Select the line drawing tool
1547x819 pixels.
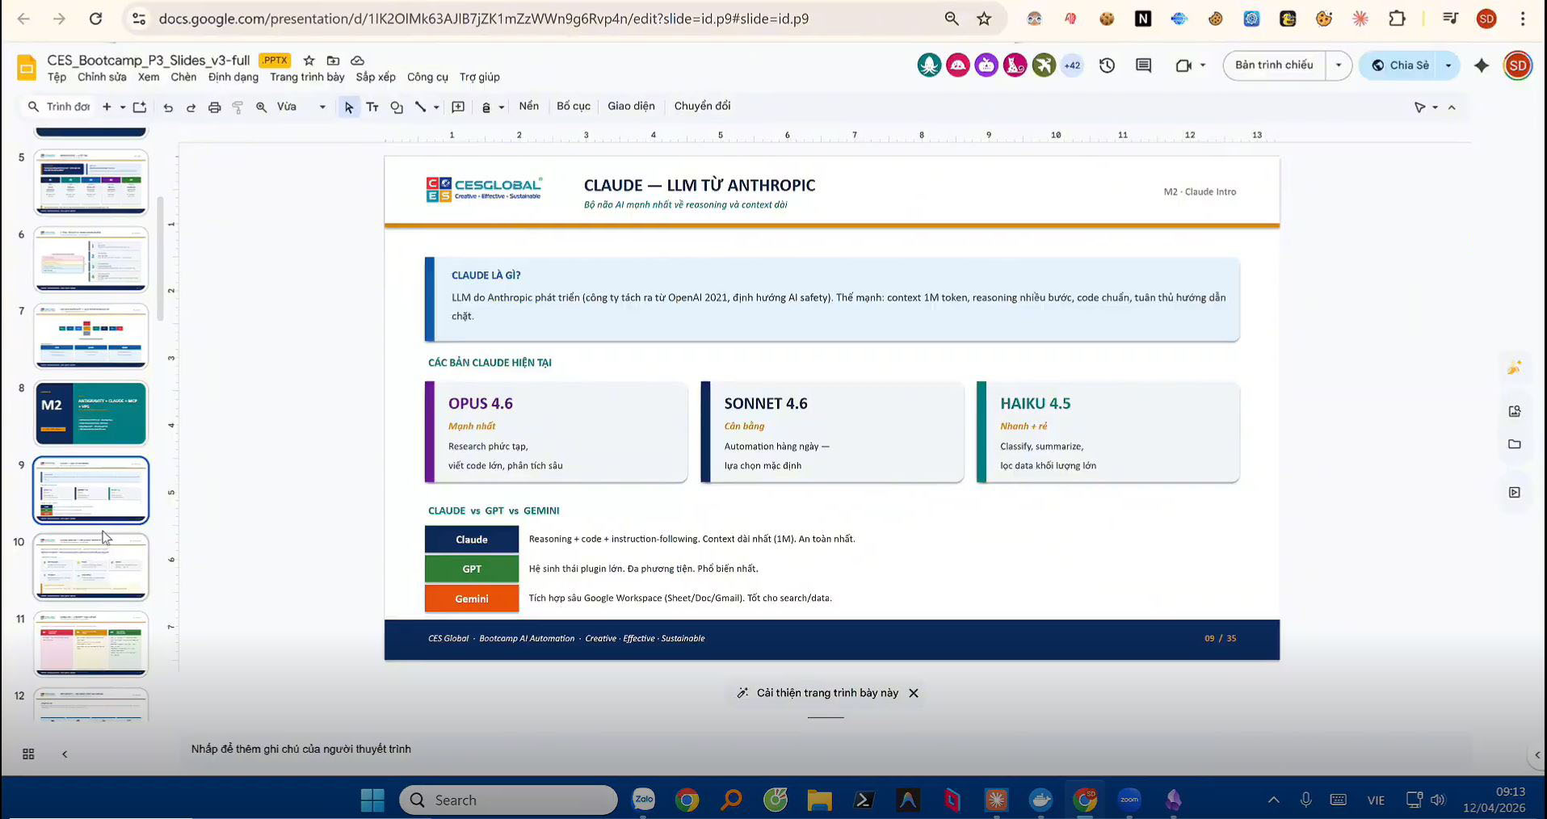421,106
